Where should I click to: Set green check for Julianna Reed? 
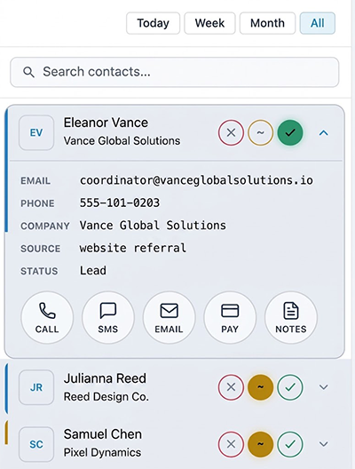pos(290,387)
